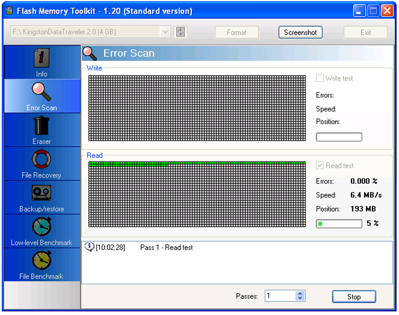Open the Backup/restore tape icon
Viewport: 399px width, 315px height.
click(x=41, y=193)
